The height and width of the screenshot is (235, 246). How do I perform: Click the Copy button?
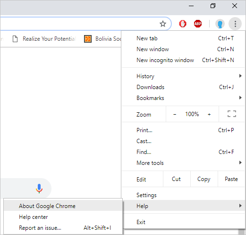pos(204,179)
